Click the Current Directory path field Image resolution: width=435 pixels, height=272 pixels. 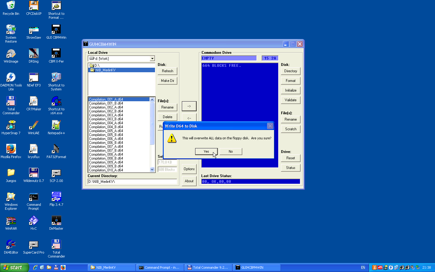[132, 182]
